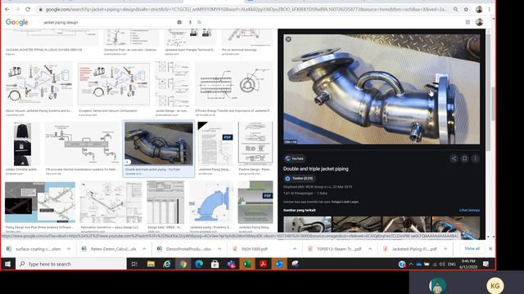Search by image using the camera icon
This screenshot has height=294, width=524.
click(179, 22)
